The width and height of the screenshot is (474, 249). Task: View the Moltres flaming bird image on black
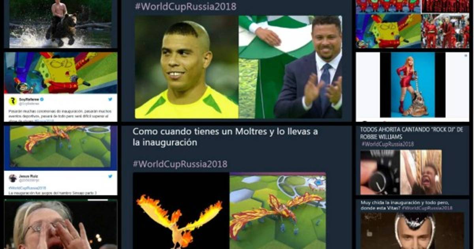(x=181, y=211)
